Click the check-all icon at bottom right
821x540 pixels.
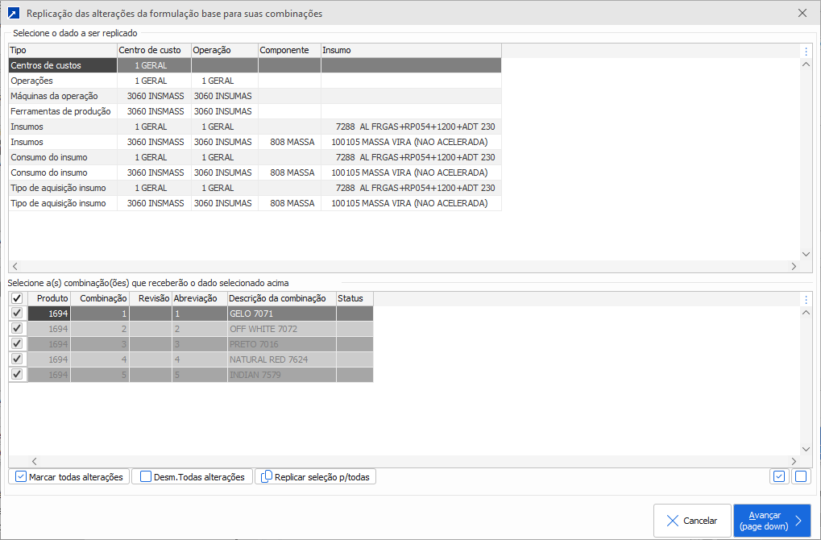click(778, 476)
